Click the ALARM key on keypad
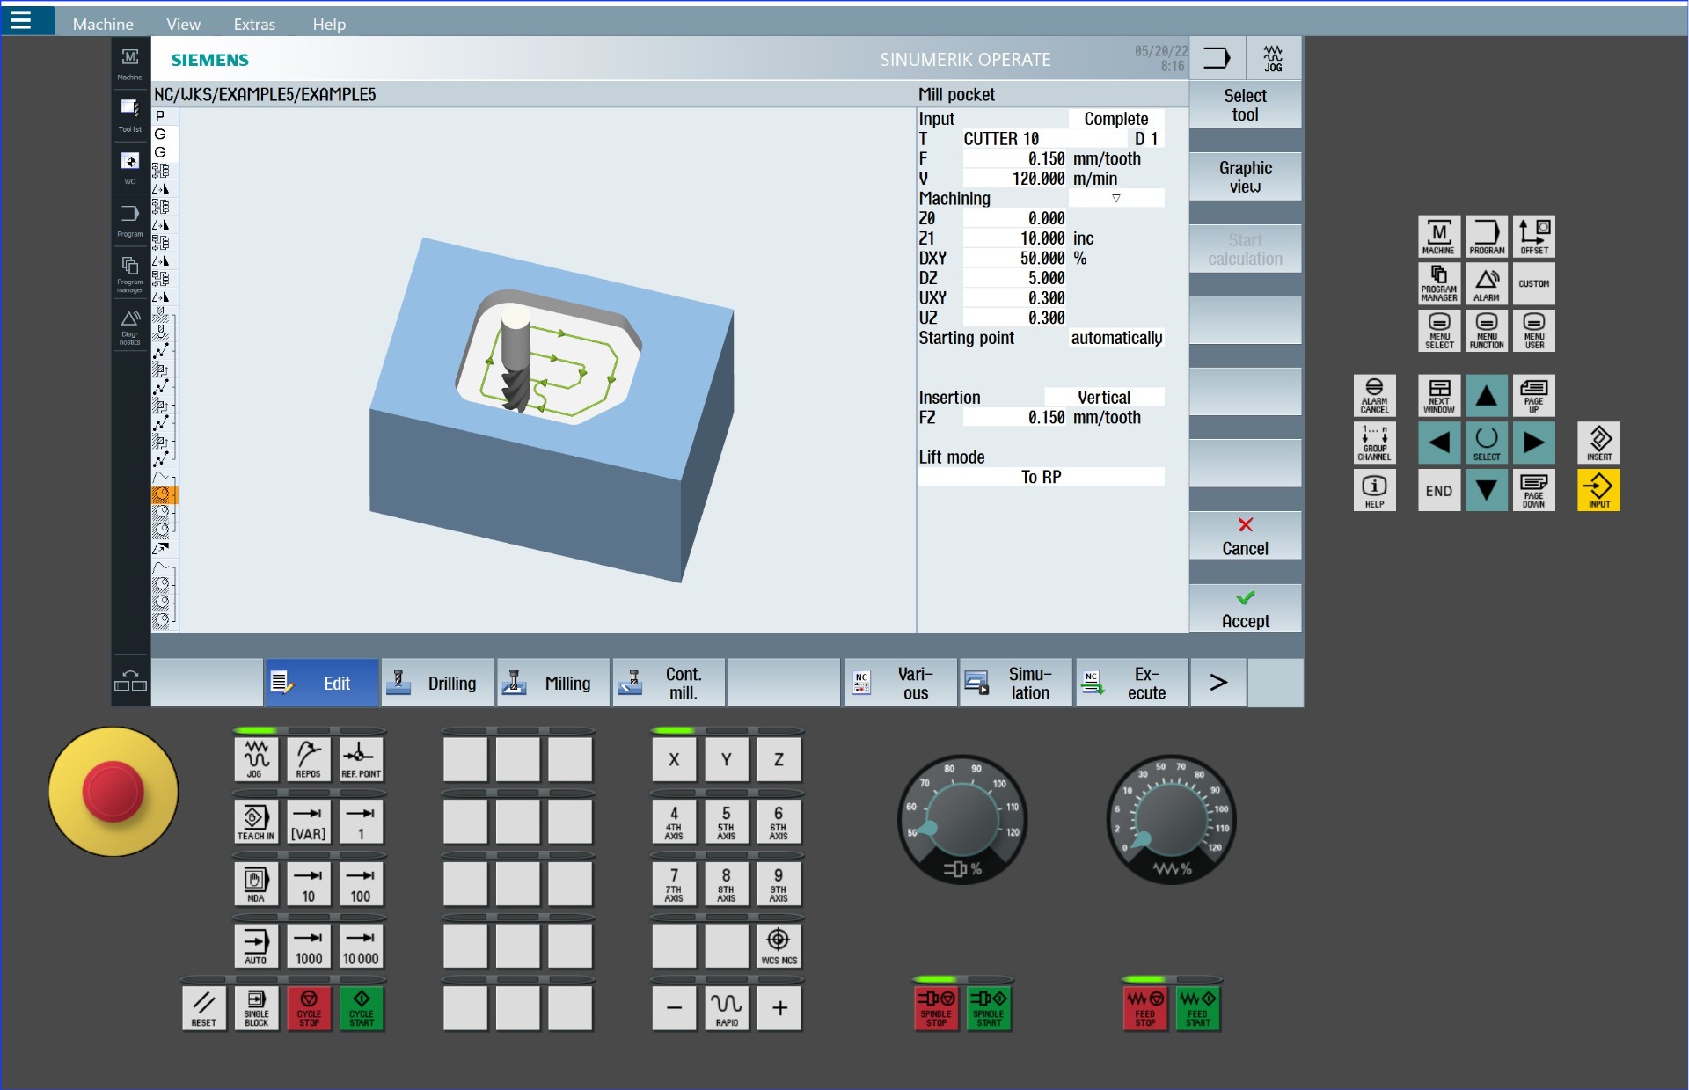 1487,283
